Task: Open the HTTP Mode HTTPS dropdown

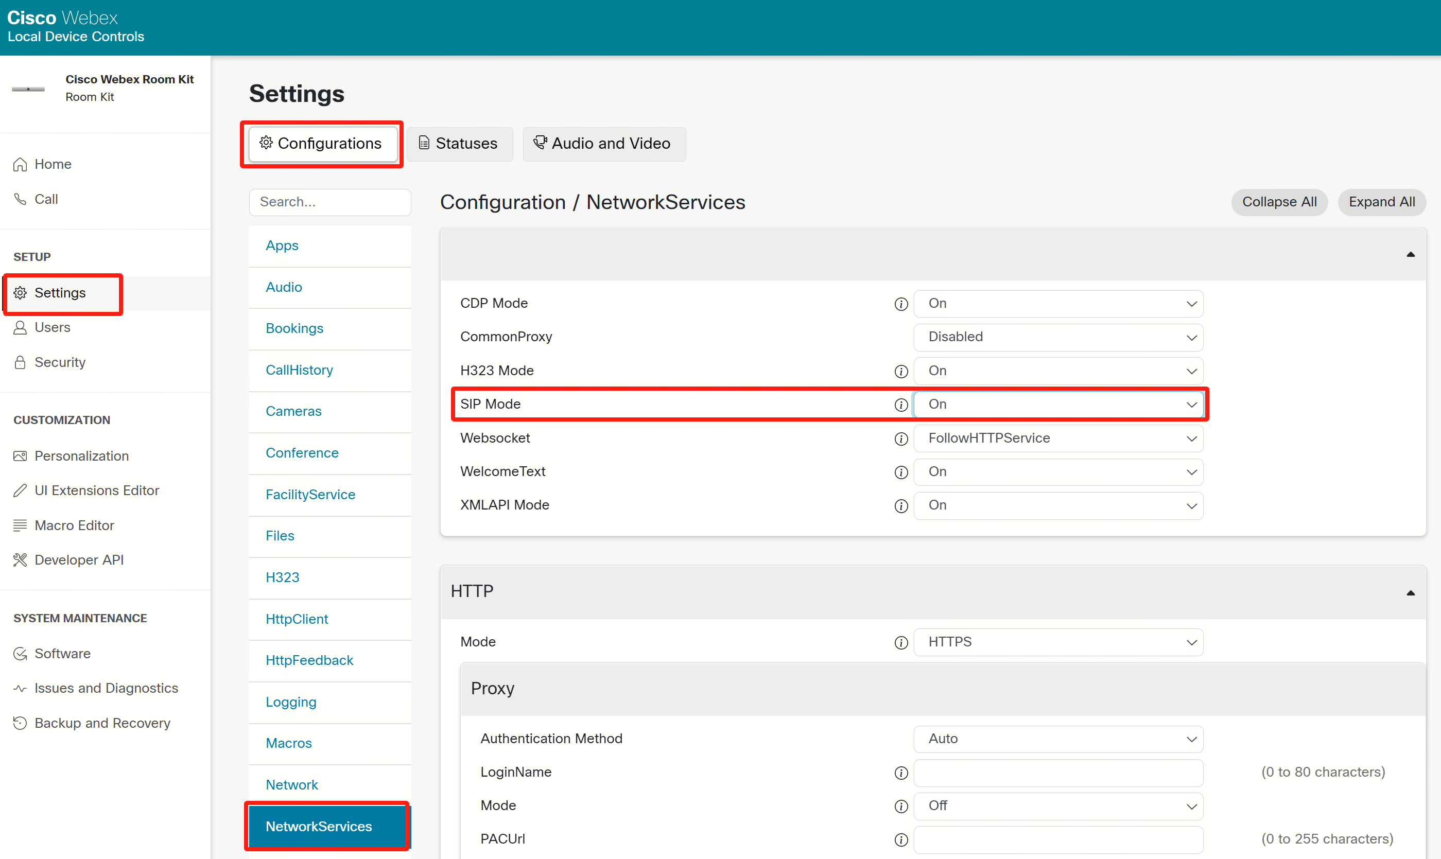Action: pos(1058,642)
